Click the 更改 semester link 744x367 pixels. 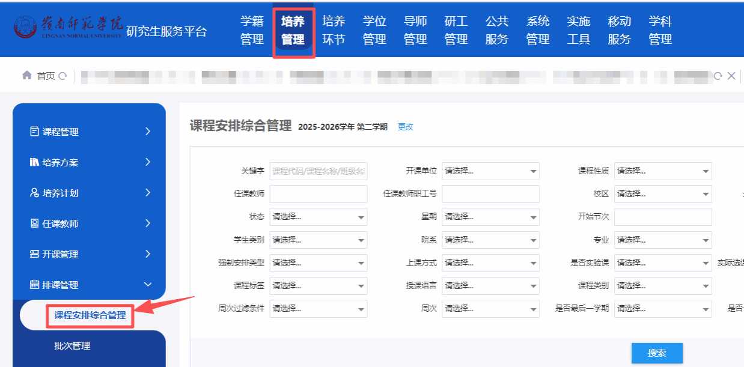click(x=406, y=127)
